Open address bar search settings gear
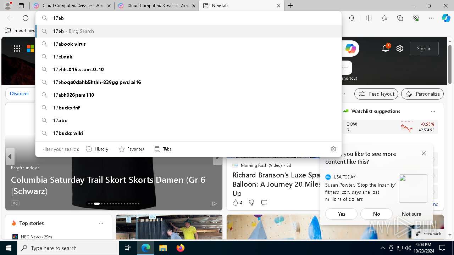454x255 pixels. click(333, 149)
